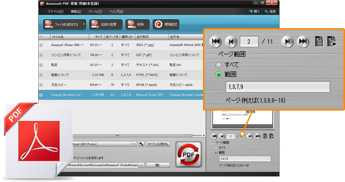This screenshot has height=182, width=345.
Task: Click the 購入 purchase cart icon
Action: click(x=254, y=11)
